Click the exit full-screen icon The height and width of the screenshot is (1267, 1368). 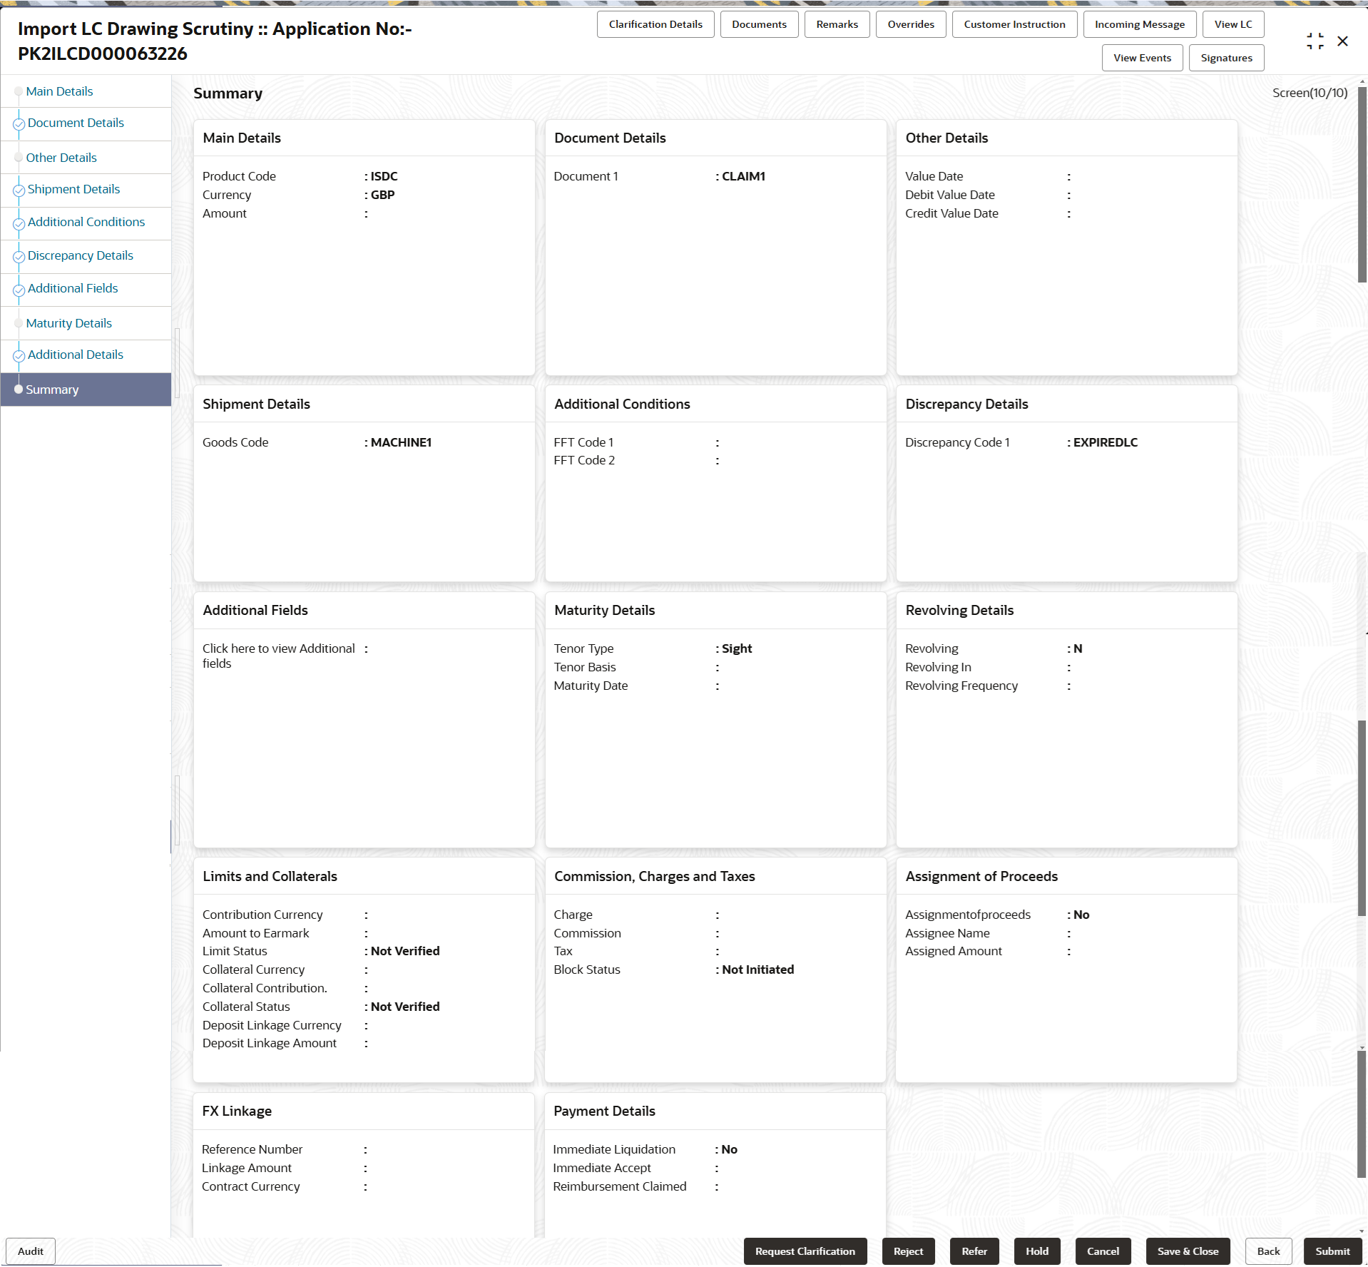[x=1315, y=41]
